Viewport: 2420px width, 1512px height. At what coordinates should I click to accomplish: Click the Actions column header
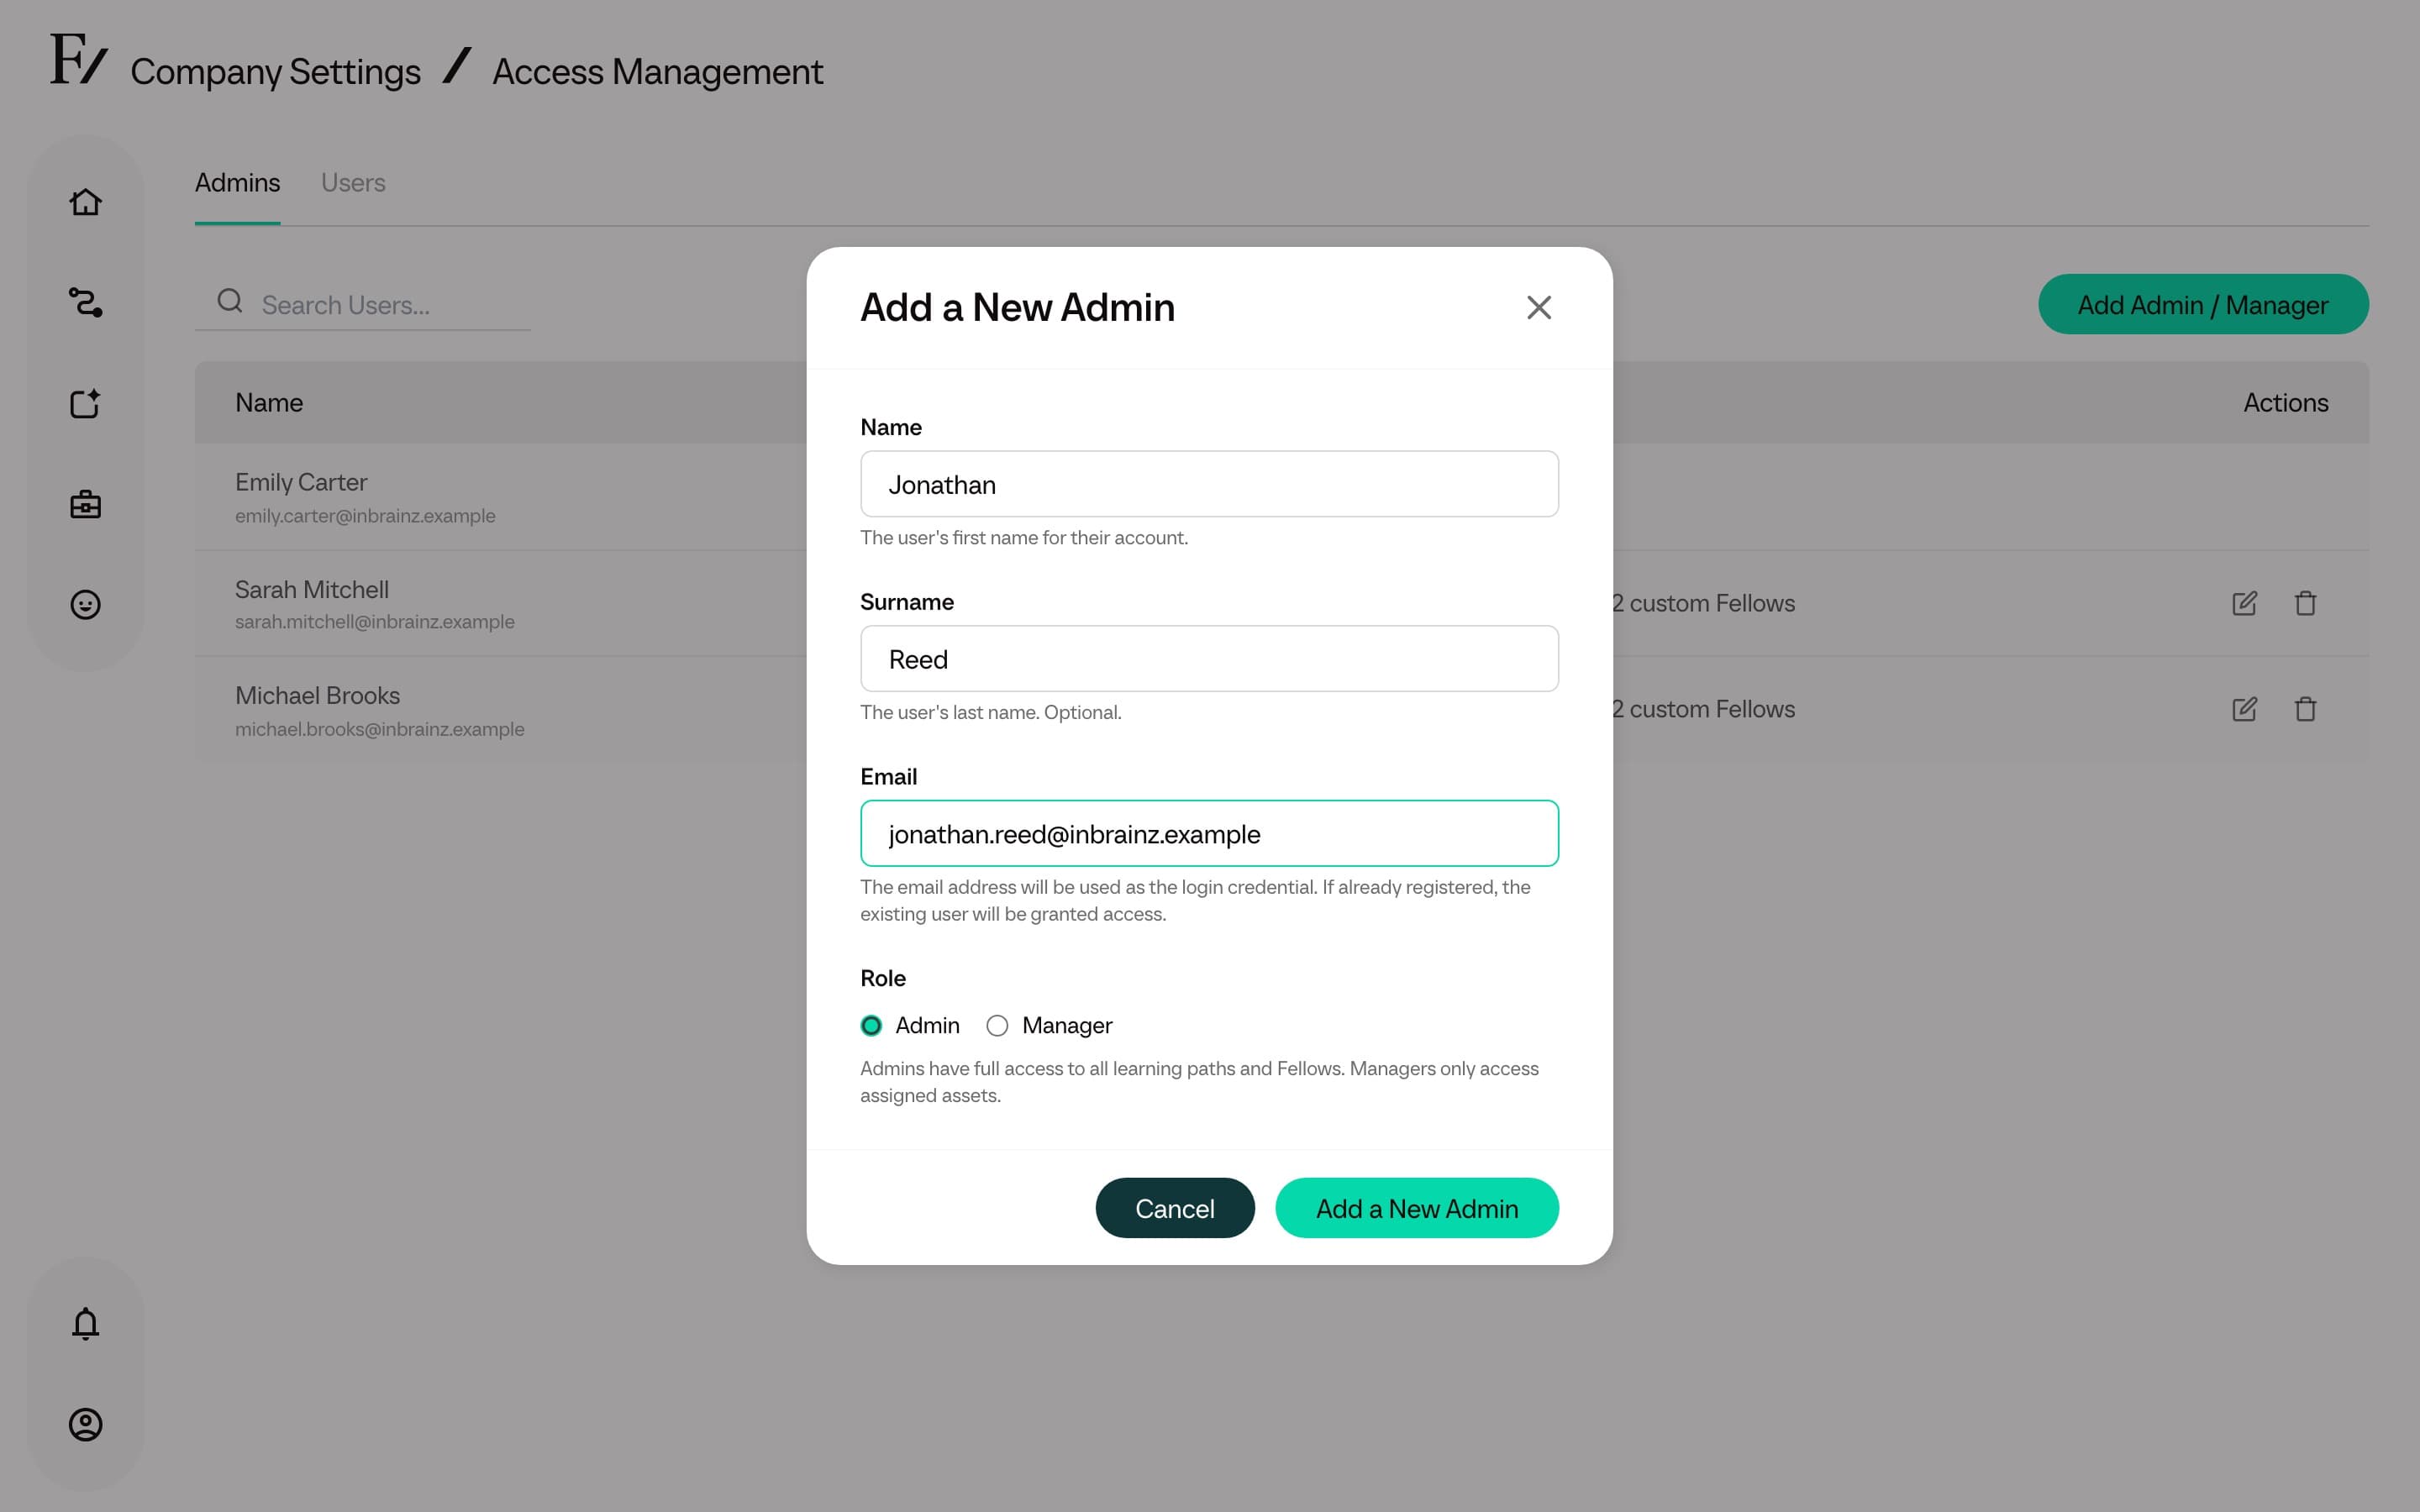tap(2285, 402)
